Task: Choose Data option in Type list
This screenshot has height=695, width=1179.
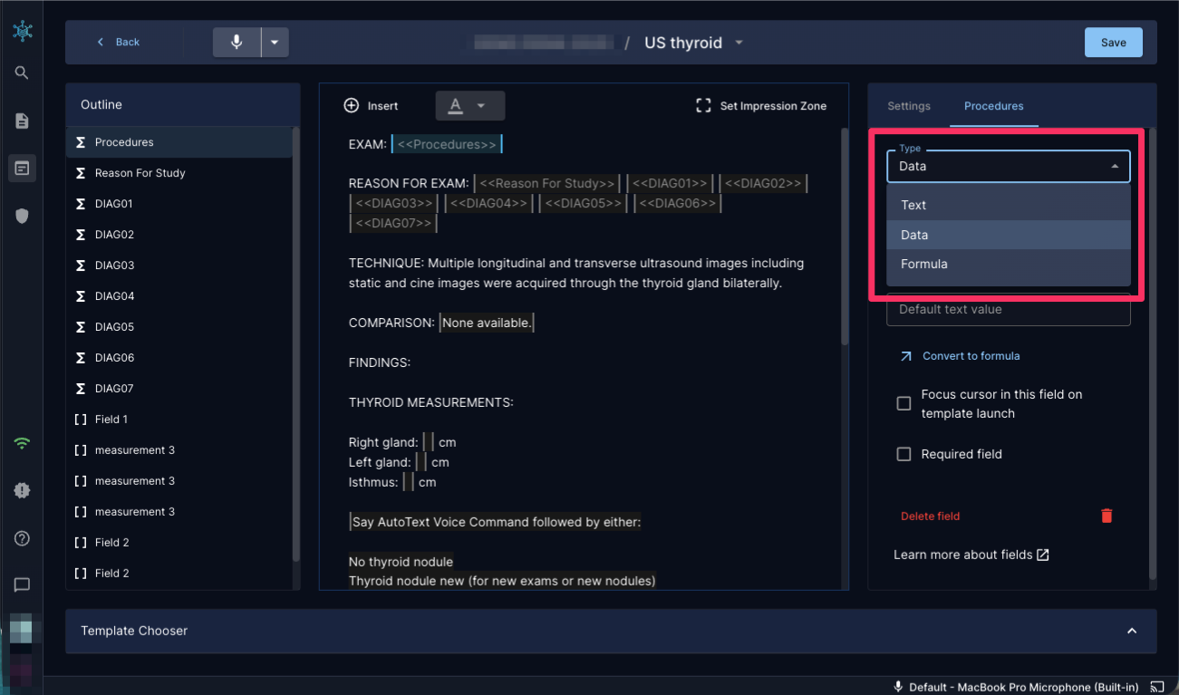Action: pos(1008,235)
